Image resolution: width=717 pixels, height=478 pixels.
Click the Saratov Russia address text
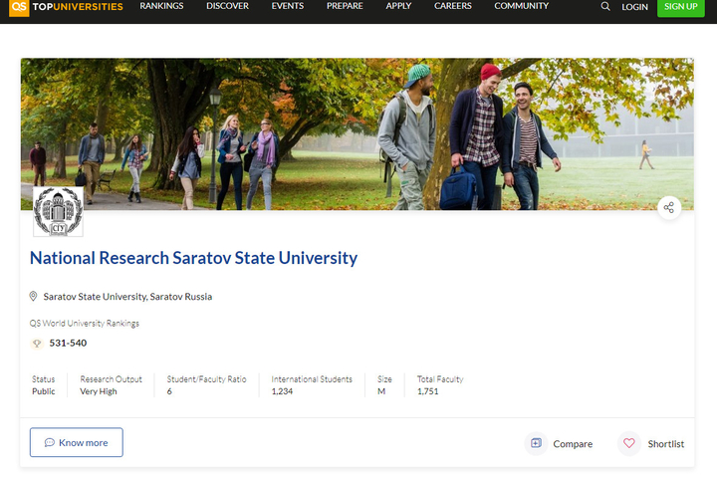click(x=127, y=297)
